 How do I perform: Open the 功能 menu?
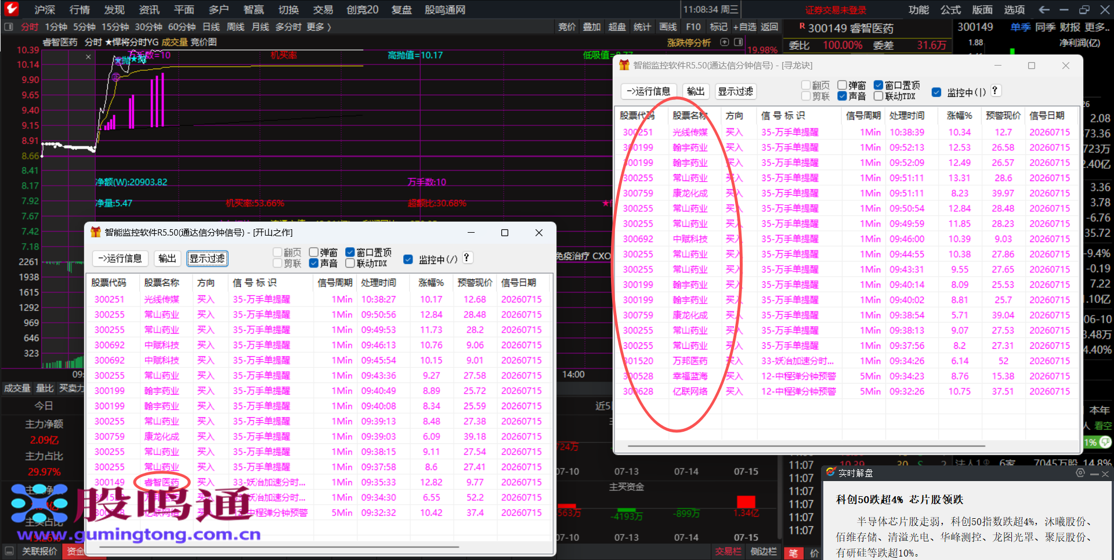[919, 9]
